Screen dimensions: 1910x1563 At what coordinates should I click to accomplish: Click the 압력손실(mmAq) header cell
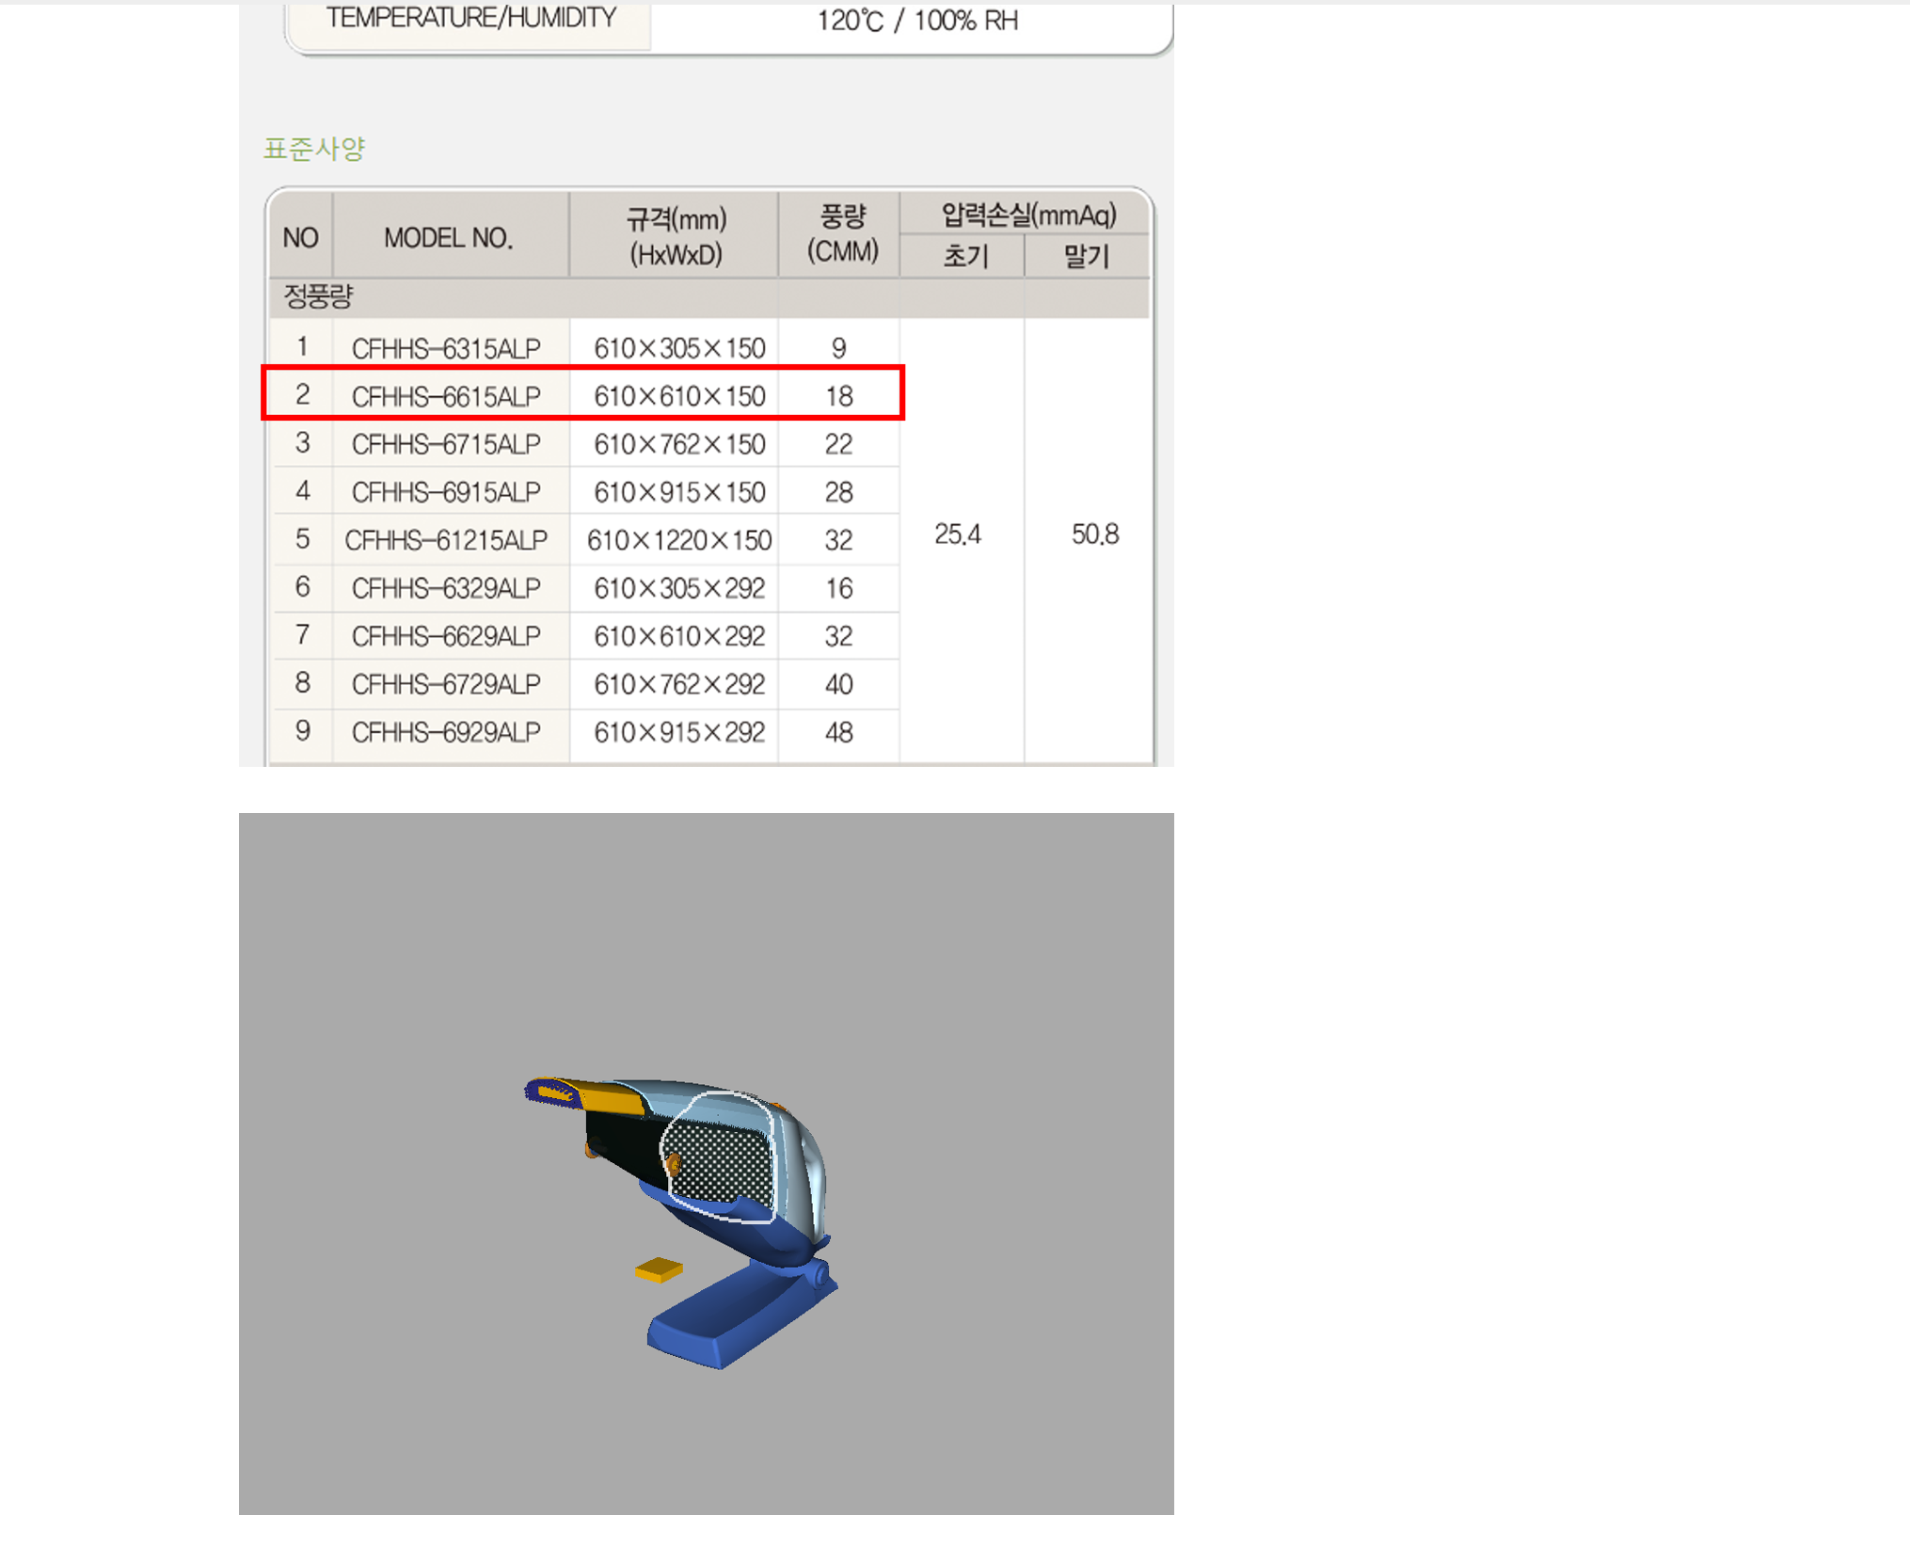pyautogui.click(x=1028, y=215)
